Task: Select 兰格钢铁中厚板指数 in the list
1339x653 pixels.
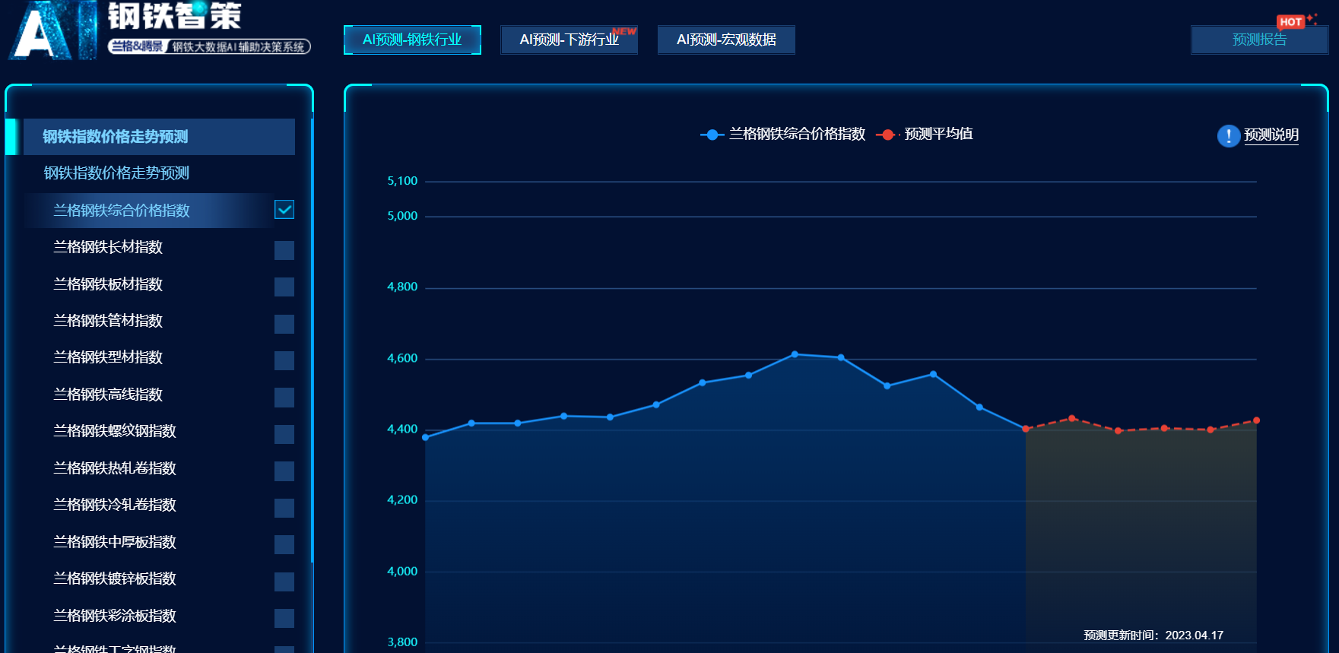Action: 115,542
